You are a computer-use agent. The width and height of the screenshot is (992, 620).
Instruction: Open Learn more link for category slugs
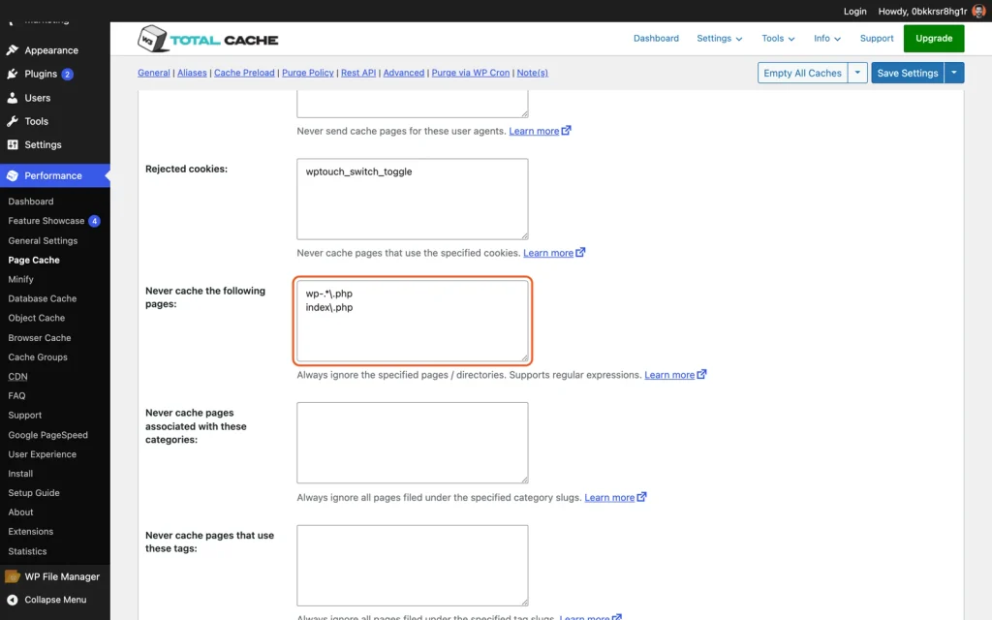click(x=609, y=497)
